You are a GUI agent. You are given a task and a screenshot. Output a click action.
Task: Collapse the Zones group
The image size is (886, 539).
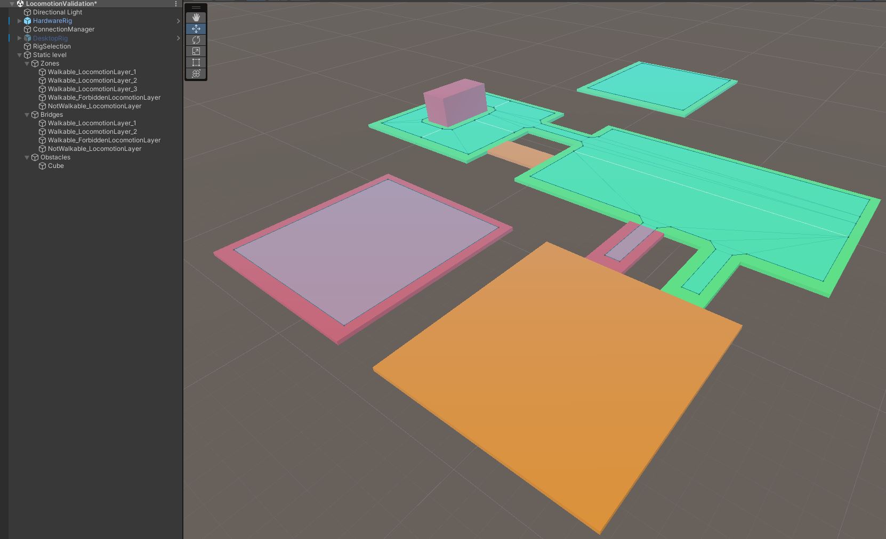pos(27,63)
